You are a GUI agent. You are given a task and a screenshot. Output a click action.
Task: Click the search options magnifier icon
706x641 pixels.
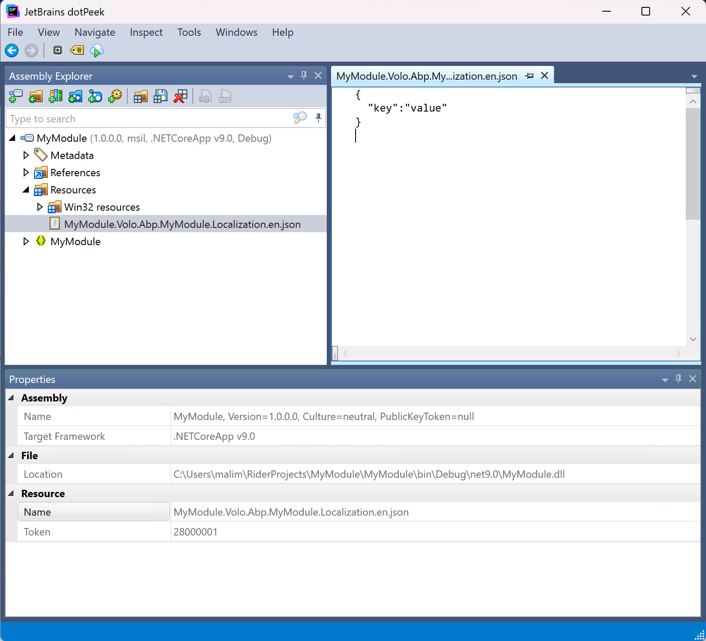[300, 118]
